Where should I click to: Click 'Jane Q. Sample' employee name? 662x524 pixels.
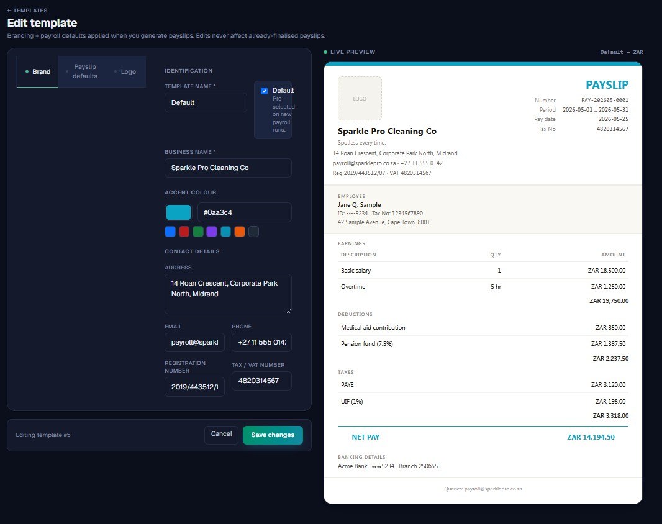(x=360, y=205)
